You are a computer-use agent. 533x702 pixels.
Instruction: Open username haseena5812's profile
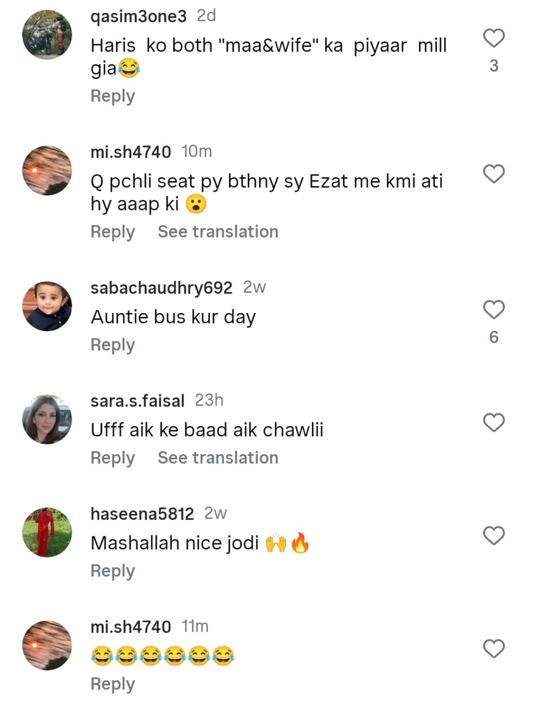pos(142,514)
